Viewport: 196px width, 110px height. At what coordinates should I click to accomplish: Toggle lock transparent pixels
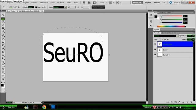coord(160,39)
